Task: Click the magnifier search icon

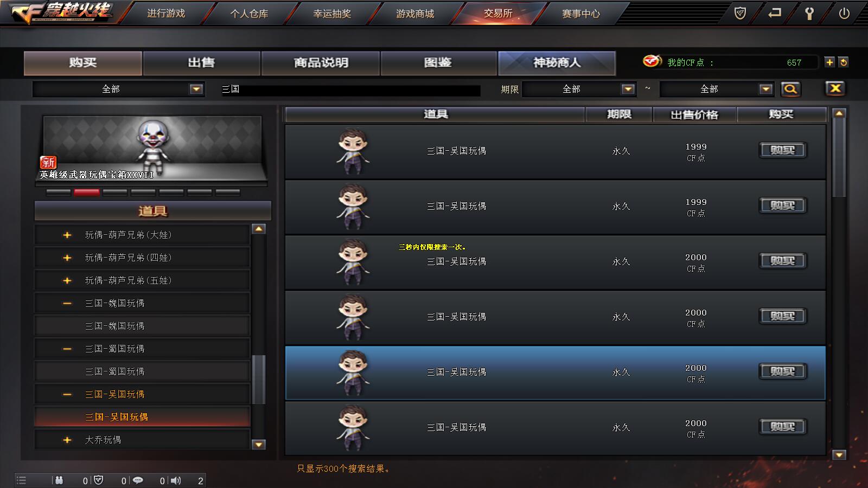Action: (x=790, y=89)
